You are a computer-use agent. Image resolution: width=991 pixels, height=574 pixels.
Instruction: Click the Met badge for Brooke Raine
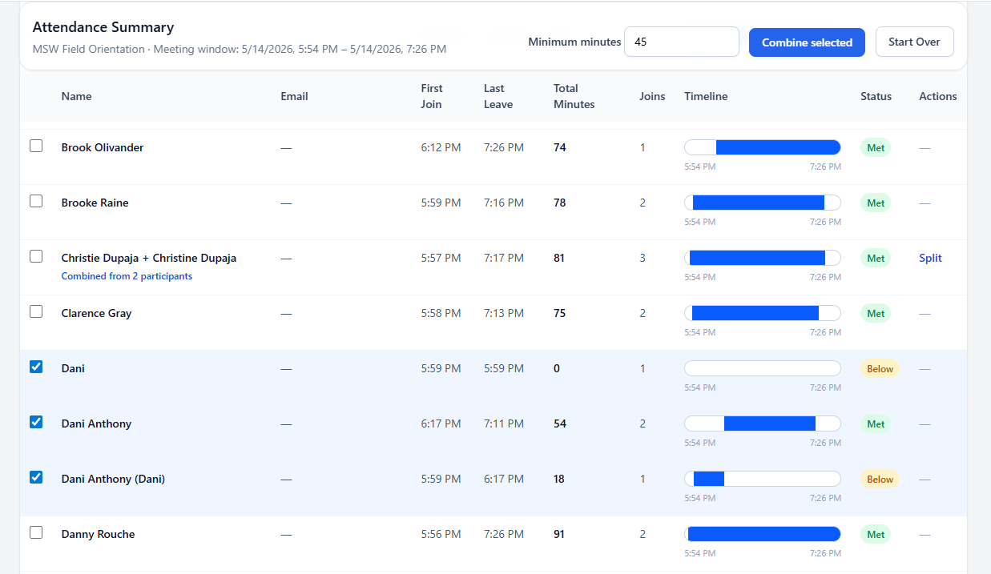876,203
